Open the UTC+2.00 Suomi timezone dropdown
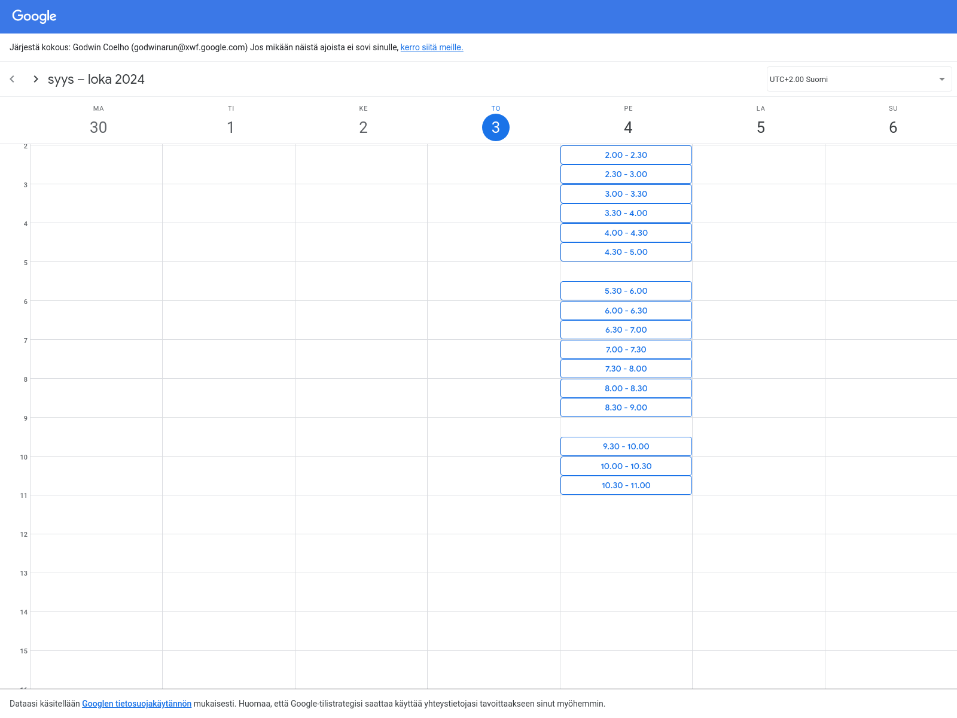This screenshot has height=718, width=957. click(859, 79)
